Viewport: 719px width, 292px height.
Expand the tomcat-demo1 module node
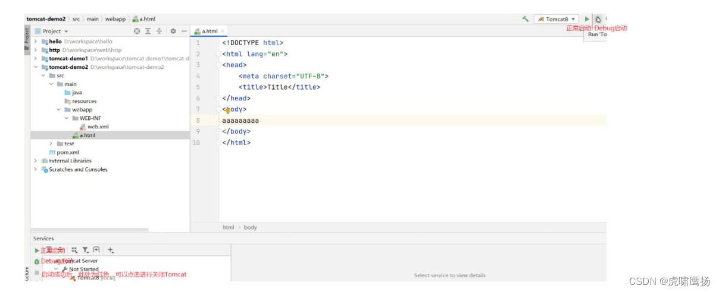pyautogui.click(x=36, y=59)
